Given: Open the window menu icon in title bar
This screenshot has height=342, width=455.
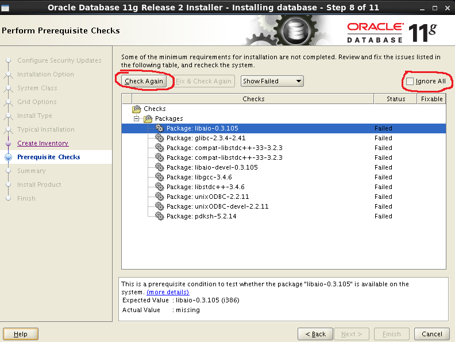Looking at the screenshot, I should [5, 8].
